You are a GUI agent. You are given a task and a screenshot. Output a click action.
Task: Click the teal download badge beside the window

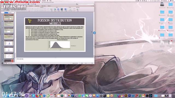point(95,33)
